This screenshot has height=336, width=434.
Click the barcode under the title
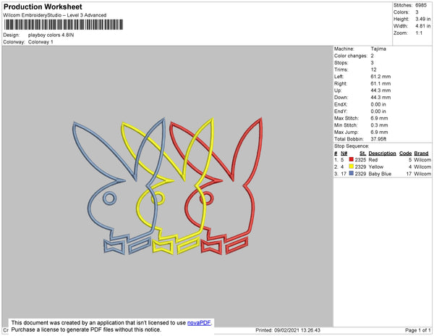point(64,25)
